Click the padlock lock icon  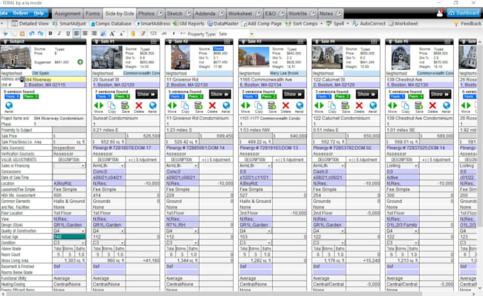click(x=133, y=33)
